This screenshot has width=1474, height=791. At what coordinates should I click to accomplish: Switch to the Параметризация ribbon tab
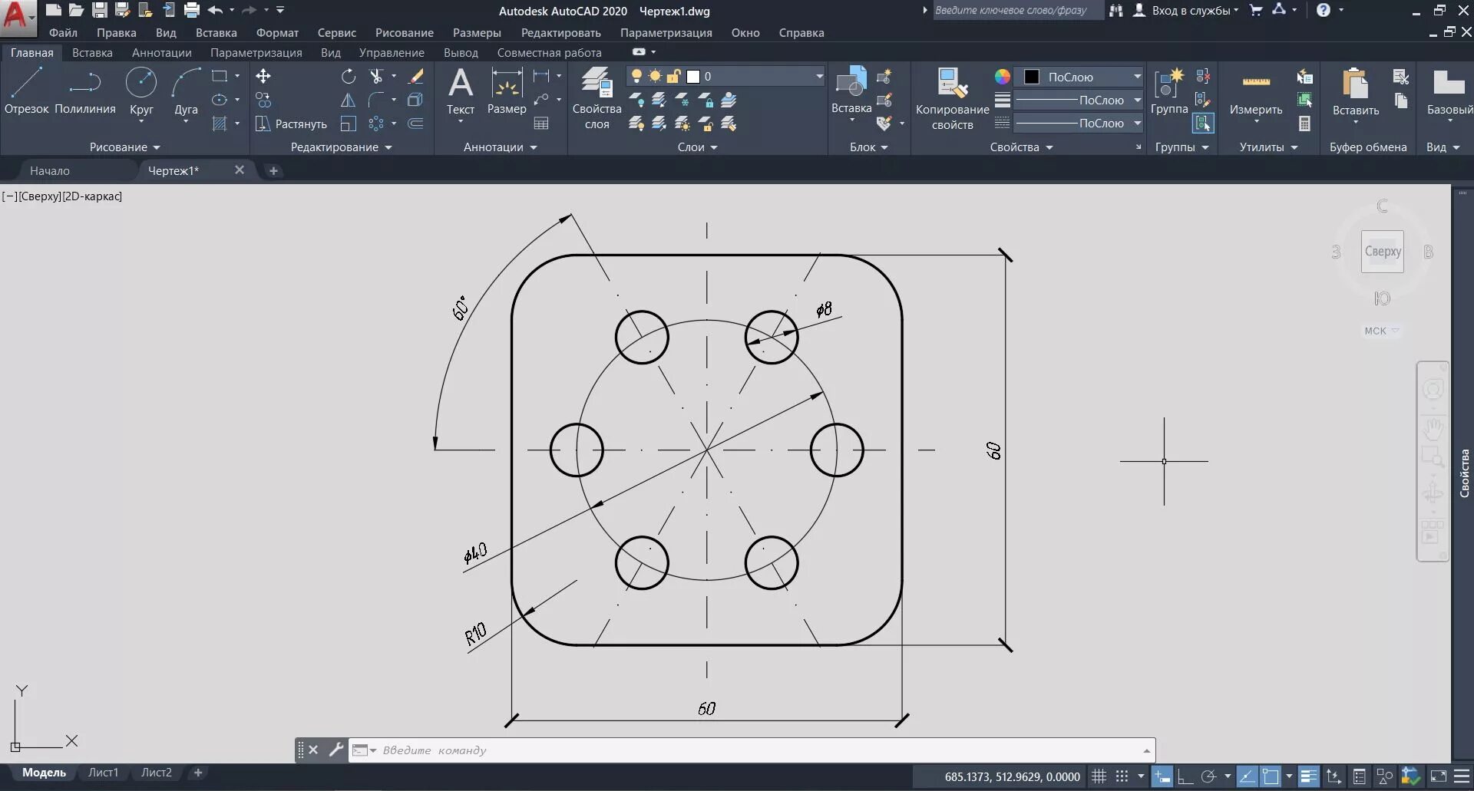[x=256, y=52]
